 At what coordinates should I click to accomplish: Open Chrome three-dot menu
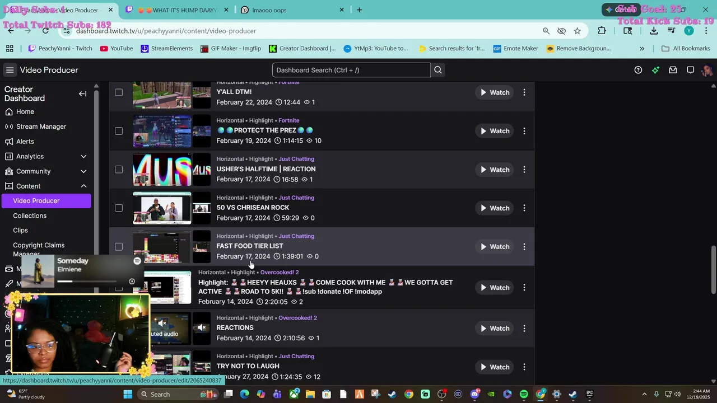706,31
